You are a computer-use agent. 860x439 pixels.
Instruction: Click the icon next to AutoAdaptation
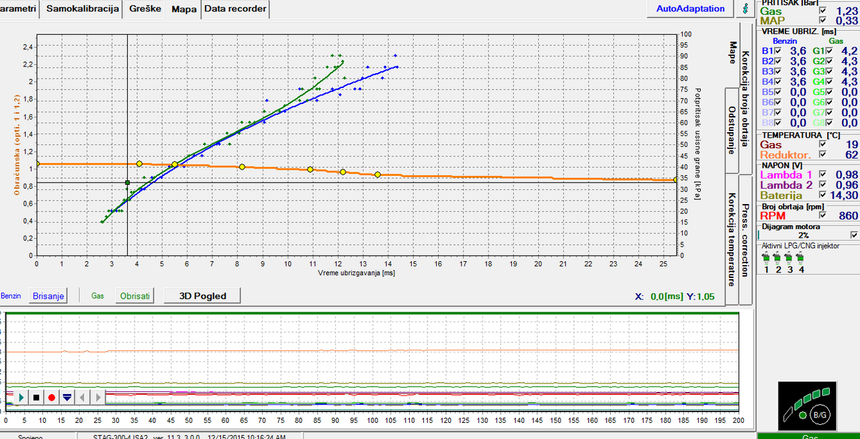(x=745, y=9)
